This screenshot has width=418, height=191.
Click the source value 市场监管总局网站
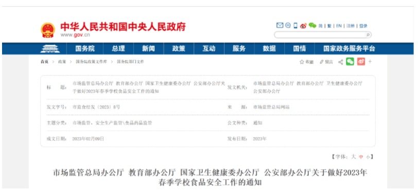point(271,107)
